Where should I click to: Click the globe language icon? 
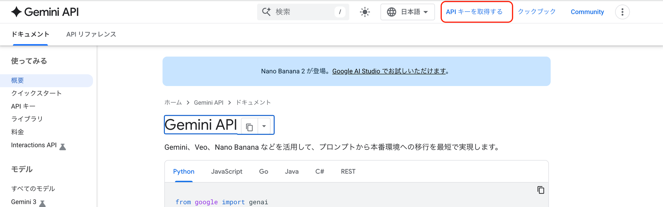391,12
